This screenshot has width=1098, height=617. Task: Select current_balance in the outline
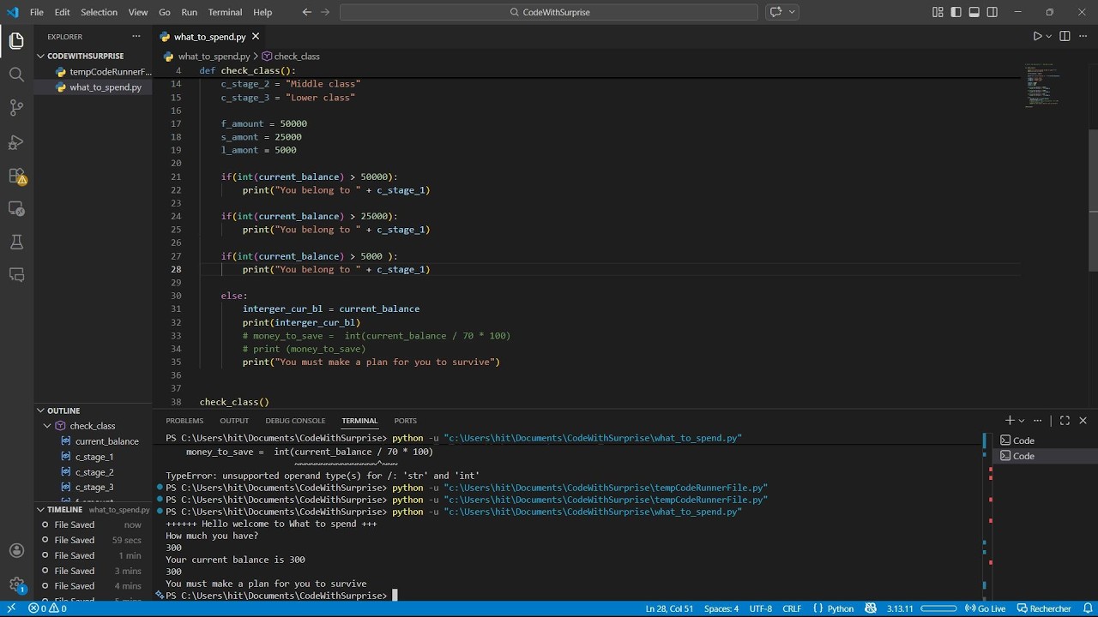[x=106, y=441]
